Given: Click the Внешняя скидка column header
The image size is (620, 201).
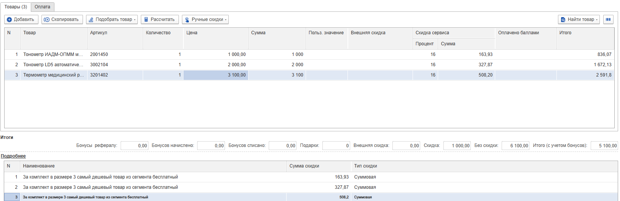Looking at the screenshot, I should [x=380, y=38].
